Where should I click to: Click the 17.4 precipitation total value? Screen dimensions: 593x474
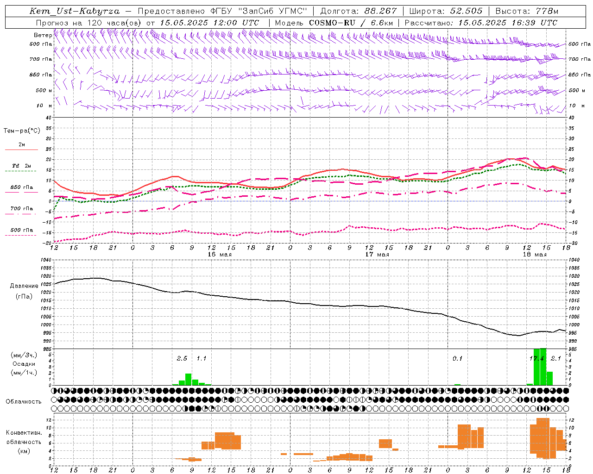536,358
